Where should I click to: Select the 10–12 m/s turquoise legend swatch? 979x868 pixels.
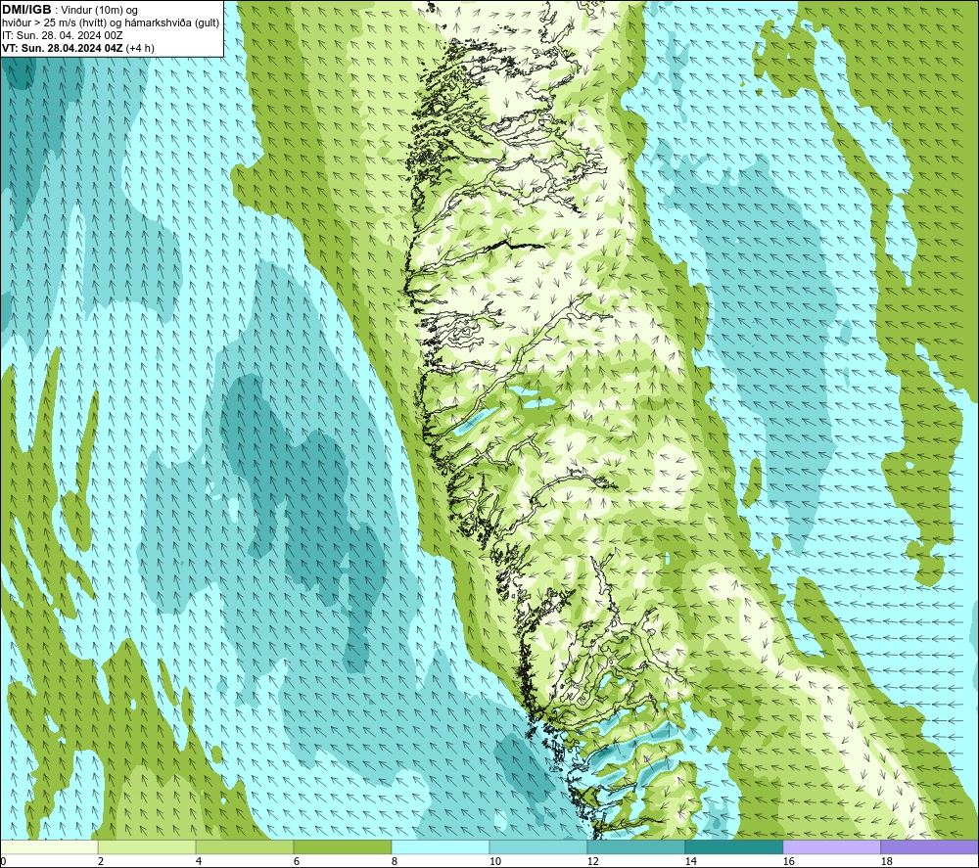[538, 847]
